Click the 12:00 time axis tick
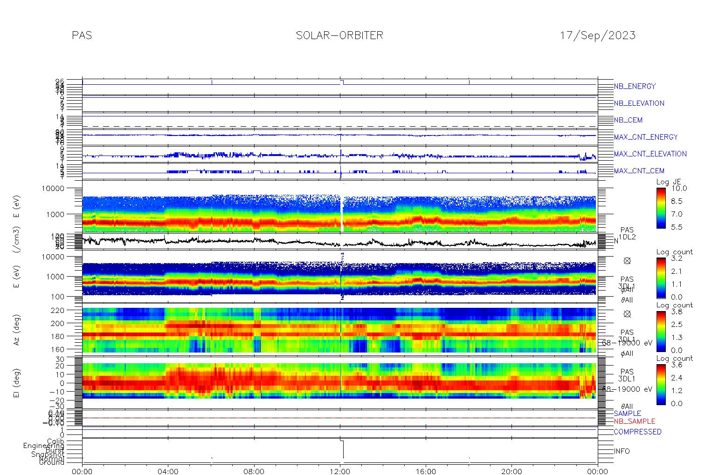Image resolution: width=705 pixels, height=475 pixels. 340,471
